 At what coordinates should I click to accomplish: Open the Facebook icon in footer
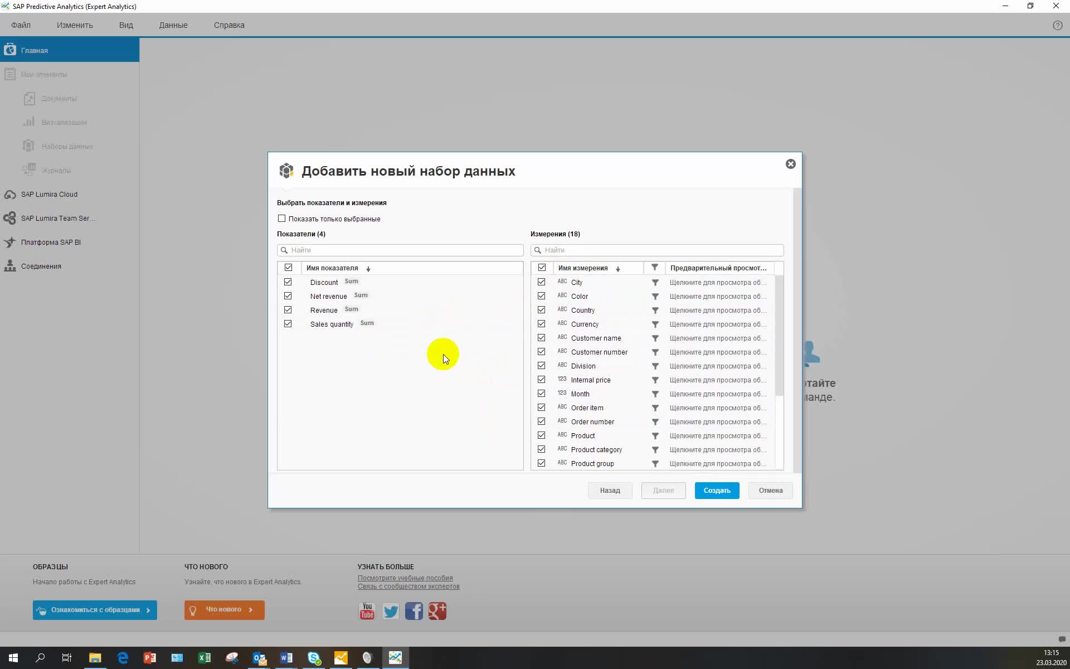(x=414, y=611)
